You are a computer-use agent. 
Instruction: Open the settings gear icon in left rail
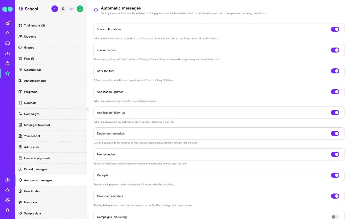click(8, 200)
